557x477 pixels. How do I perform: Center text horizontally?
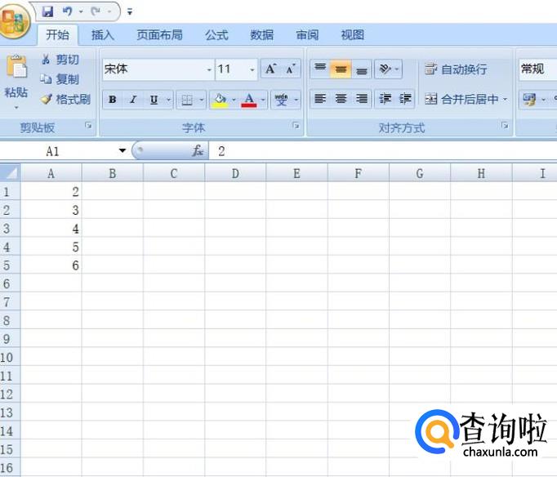tap(341, 98)
